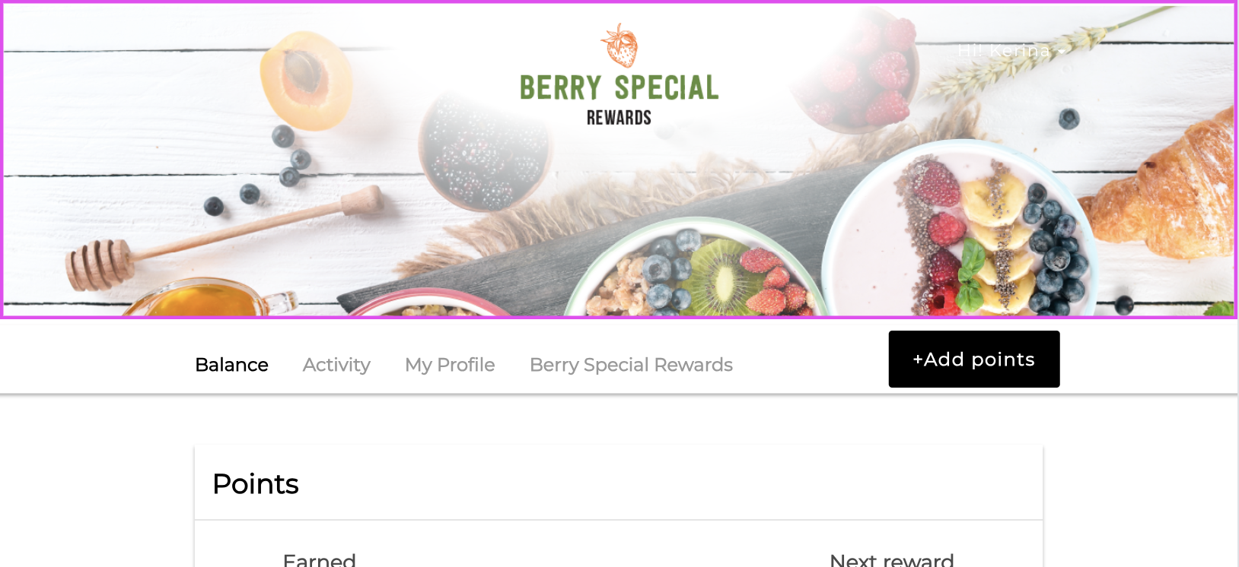Switch to the Balance tab
Screen dimensions: 1239x567
point(231,365)
